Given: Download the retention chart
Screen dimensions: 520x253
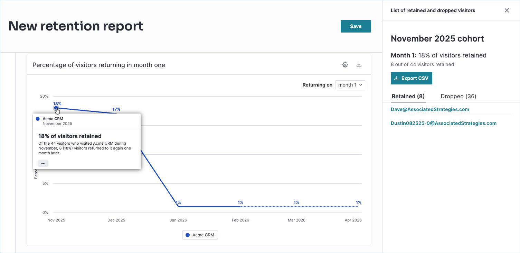Looking at the screenshot, I should tap(359, 65).
